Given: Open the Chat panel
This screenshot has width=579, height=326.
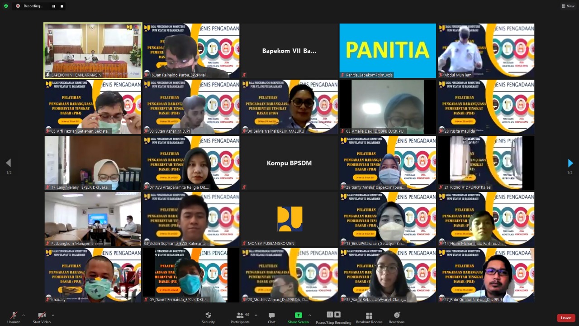Looking at the screenshot, I should (271, 317).
